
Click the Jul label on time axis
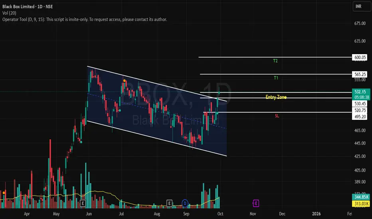pos(121,214)
